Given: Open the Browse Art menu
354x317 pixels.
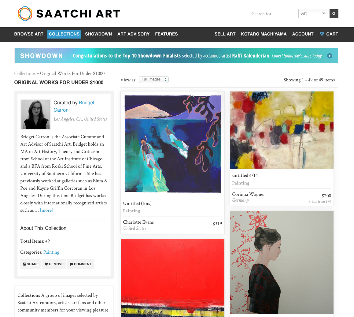Looking at the screenshot, I should click(29, 34).
